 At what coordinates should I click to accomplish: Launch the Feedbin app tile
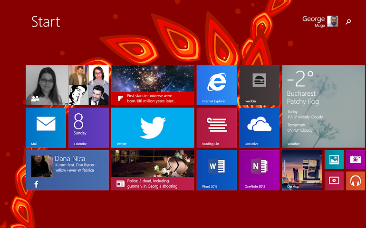[x=260, y=85]
